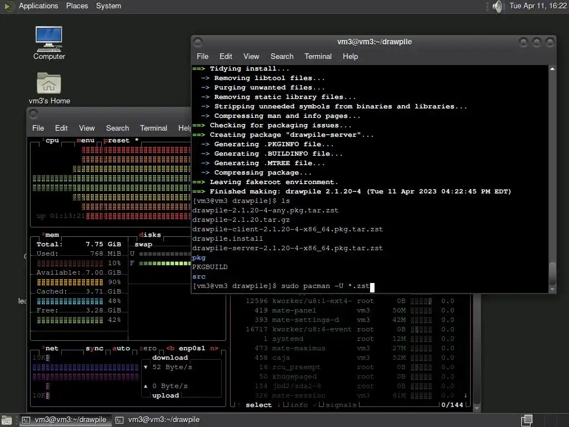Click the blue src directory entry
This screenshot has height=427, width=569.
click(199, 276)
